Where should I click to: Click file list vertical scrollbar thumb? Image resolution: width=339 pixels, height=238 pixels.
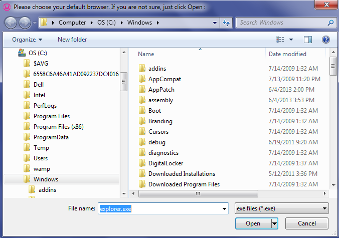333,66
